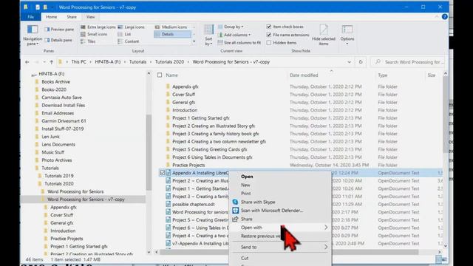
Task: Refresh the current folder
Action: pos(361,62)
